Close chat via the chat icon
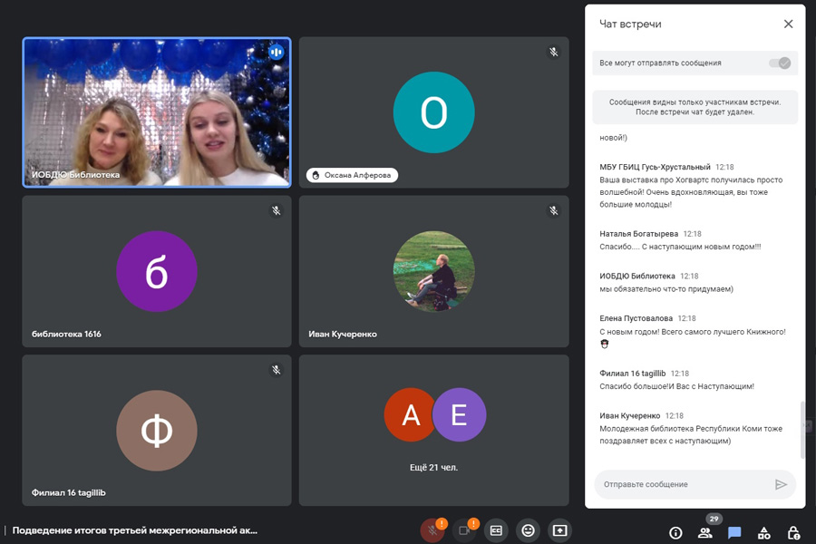The height and width of the screenshot is (544, 816). click(x=734, y=532)
